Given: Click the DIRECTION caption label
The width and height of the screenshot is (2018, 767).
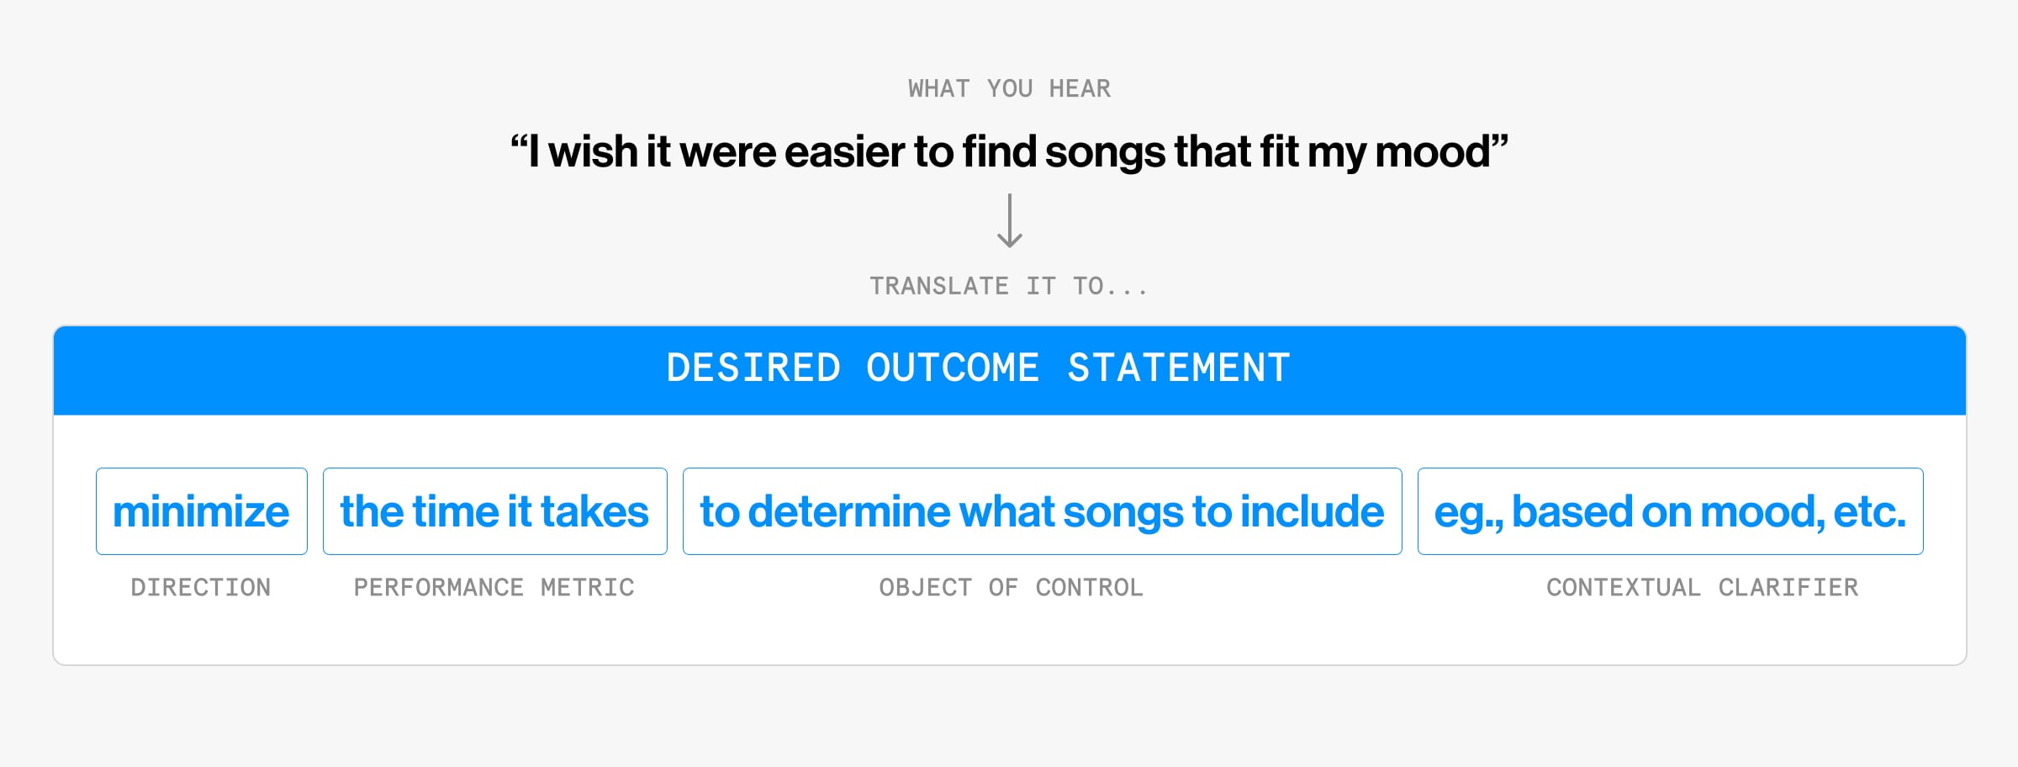Looking at the screenshot, I should (x=201, y=587).
